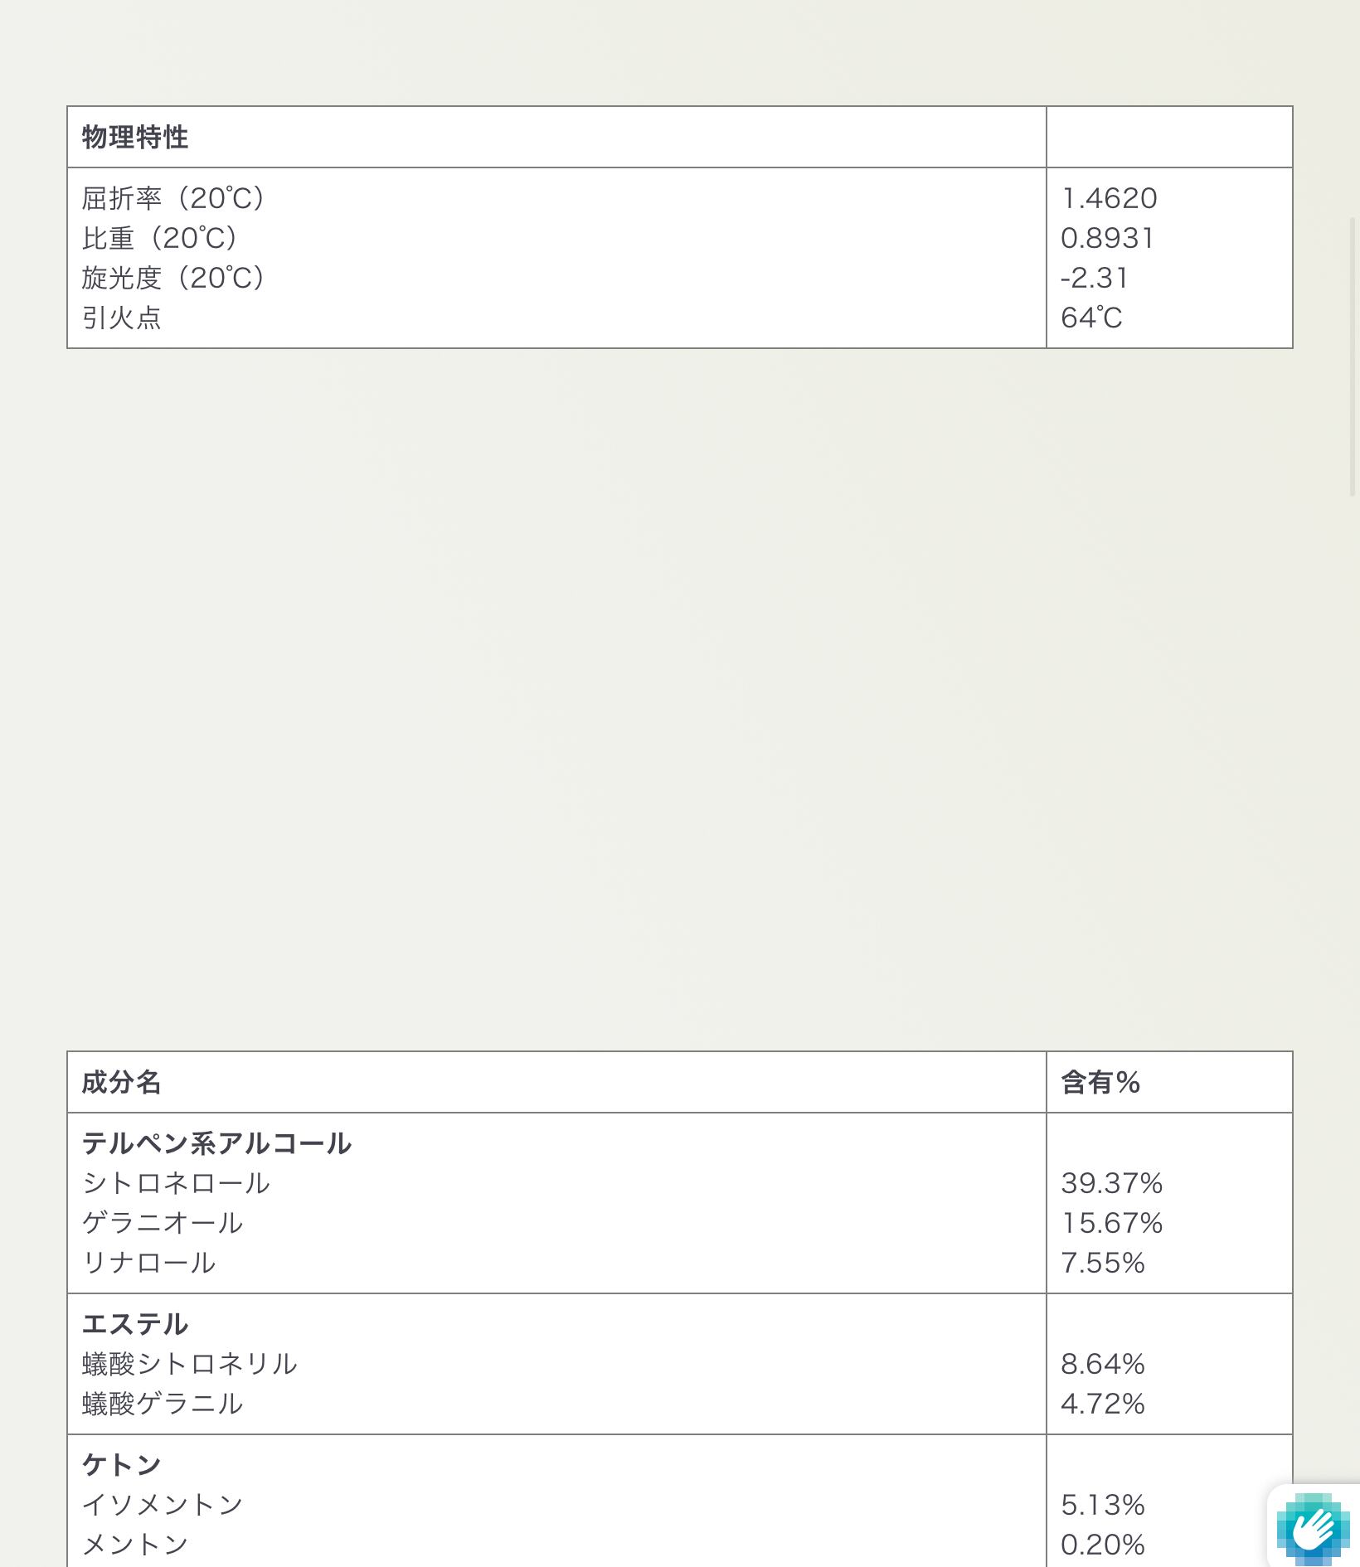The width and height of the screenshot is (1360, 1567).
Task: Select the ゲラニオール percentage 15.67%
Action: [x=1111, y=1224]
